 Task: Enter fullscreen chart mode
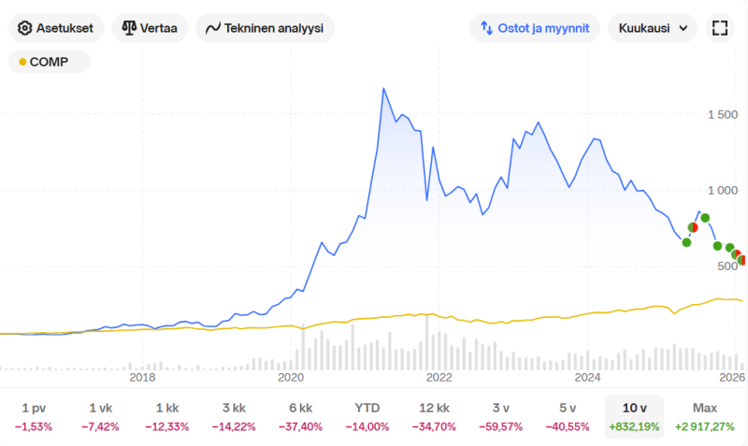click(x=719, y=28)
